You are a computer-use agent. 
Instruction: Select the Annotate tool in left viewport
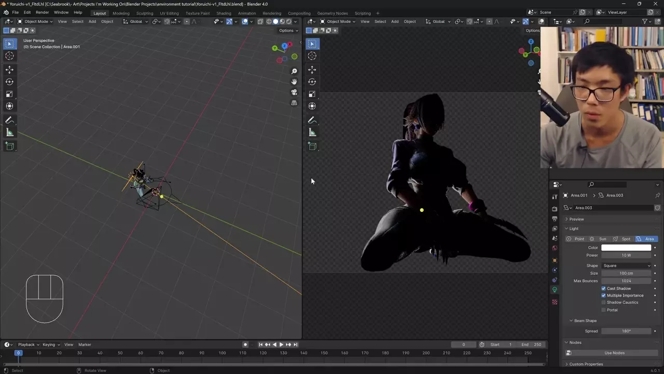pos(9,120)
